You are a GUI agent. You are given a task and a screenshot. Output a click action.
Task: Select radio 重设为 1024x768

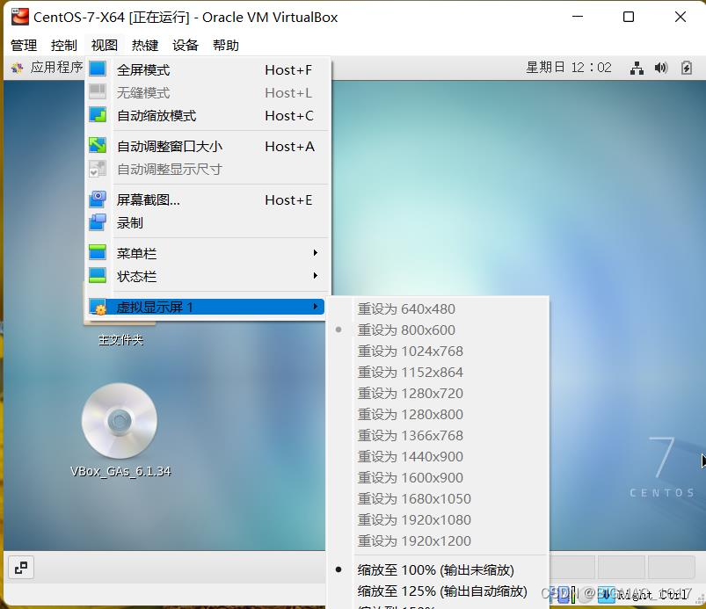(x=438, y=352)
